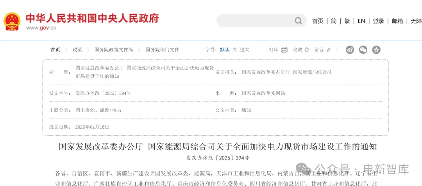Click the 发文机关 issuing agency value
The image size is (422, 186).
(286, 72)
